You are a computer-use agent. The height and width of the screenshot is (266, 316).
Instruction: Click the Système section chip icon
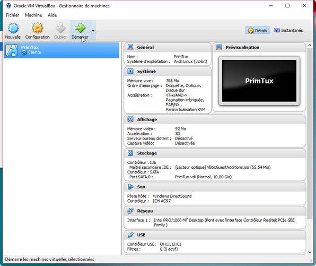click(x=130, y=71)
